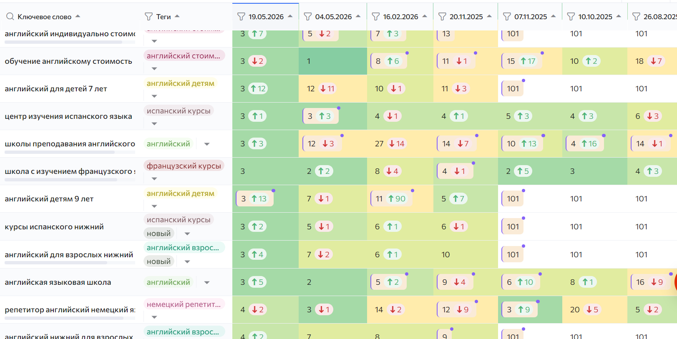Click the search icon beside Ключевое слово
Screen dimensions: 677x339
point(10,17)
